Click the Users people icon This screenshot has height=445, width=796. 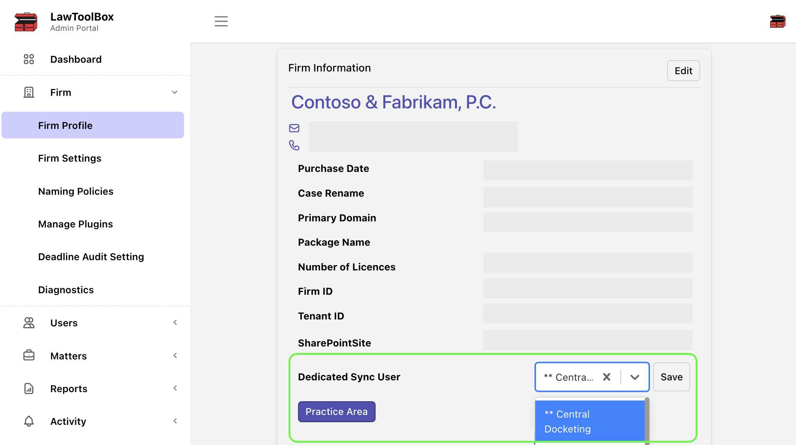[29, 323]
